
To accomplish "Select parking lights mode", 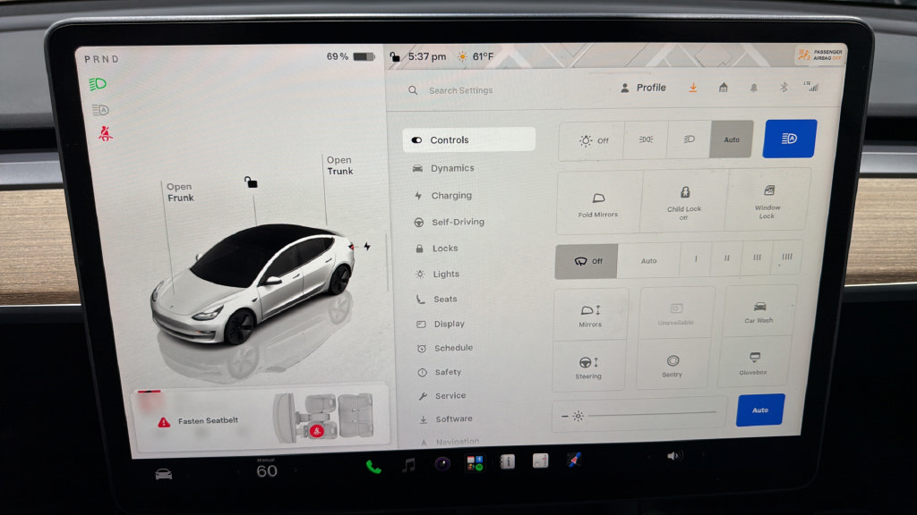I will tap(646, 139).
